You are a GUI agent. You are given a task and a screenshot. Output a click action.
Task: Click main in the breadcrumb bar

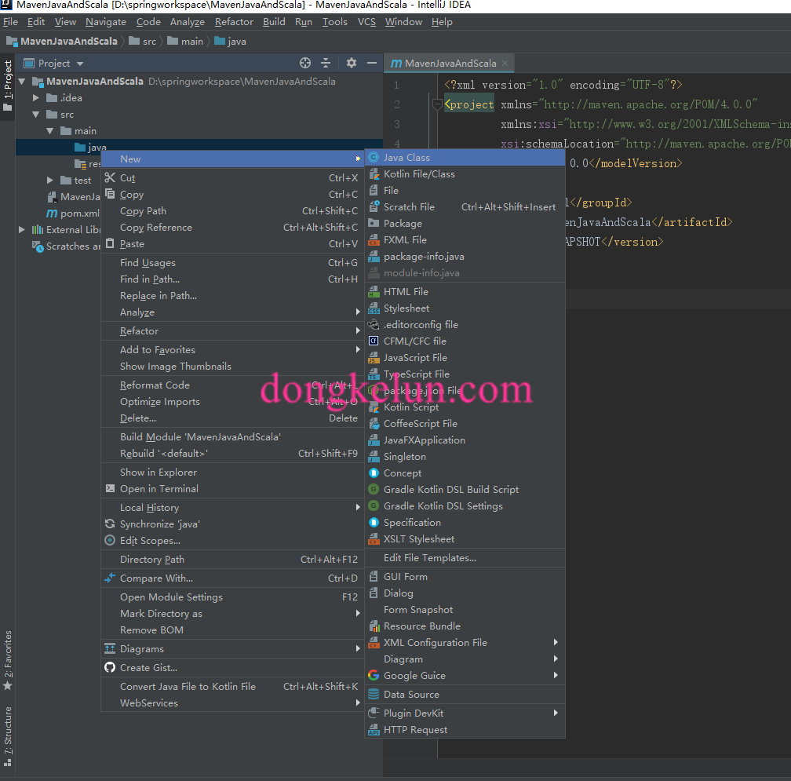(186, 42)
